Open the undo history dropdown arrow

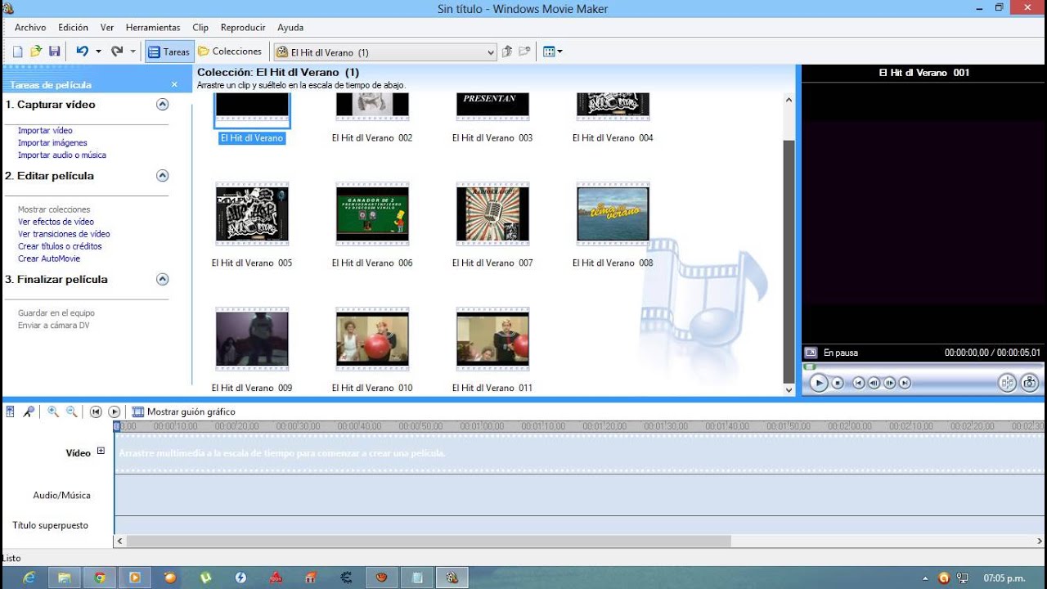pos(98,52)
